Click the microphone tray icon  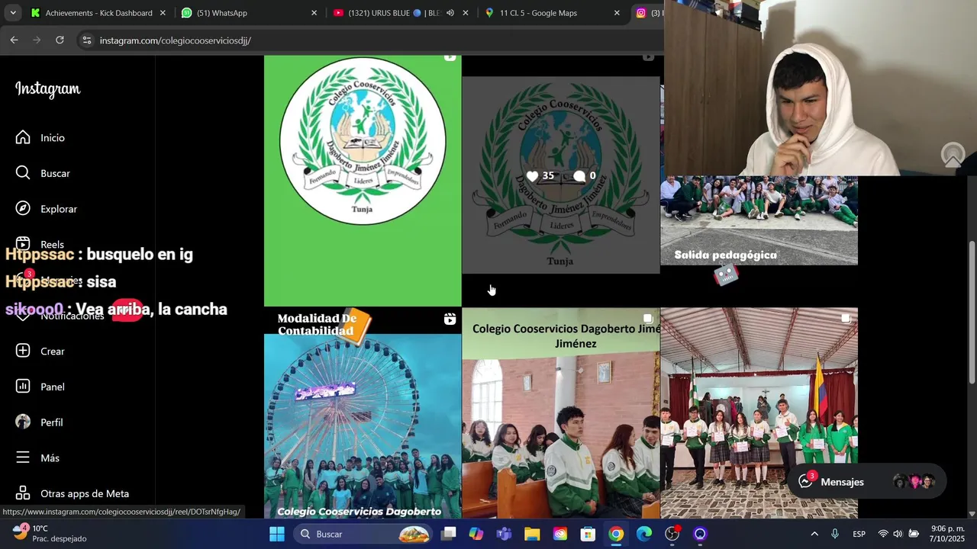[835, 534]
